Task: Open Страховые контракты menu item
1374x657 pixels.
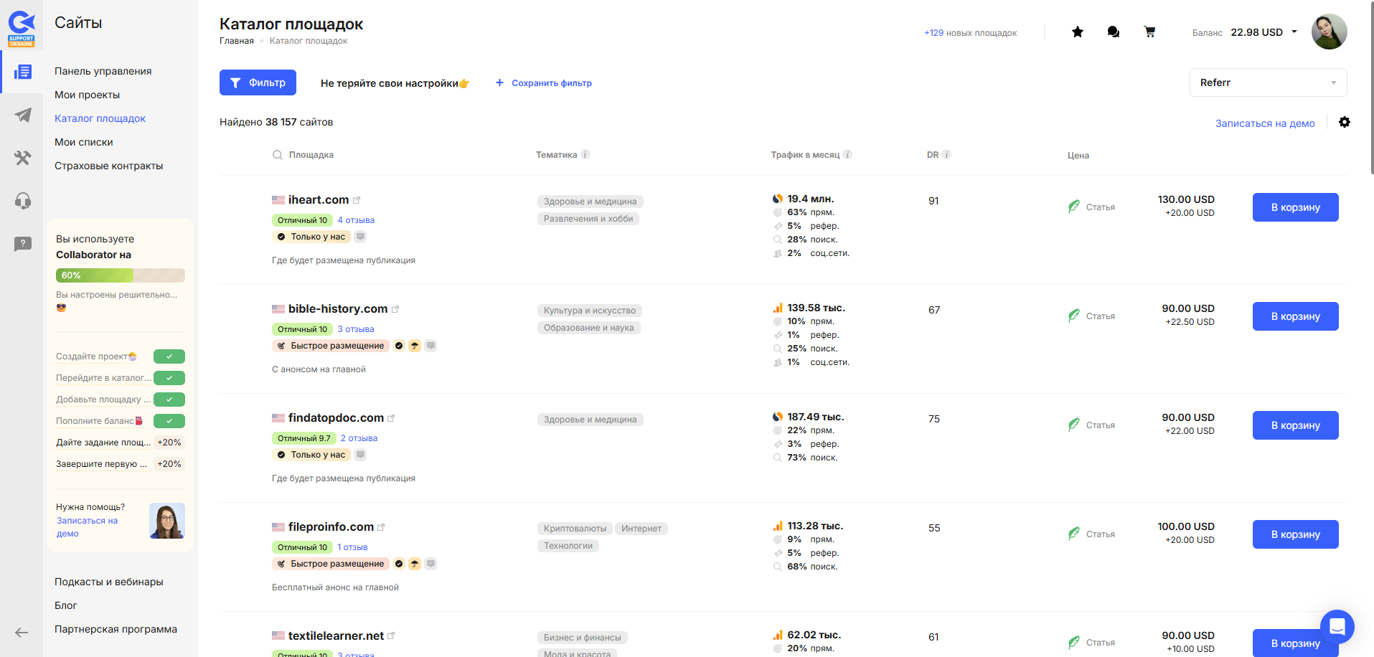Action: pyautogui.click(x=108, y=166)
